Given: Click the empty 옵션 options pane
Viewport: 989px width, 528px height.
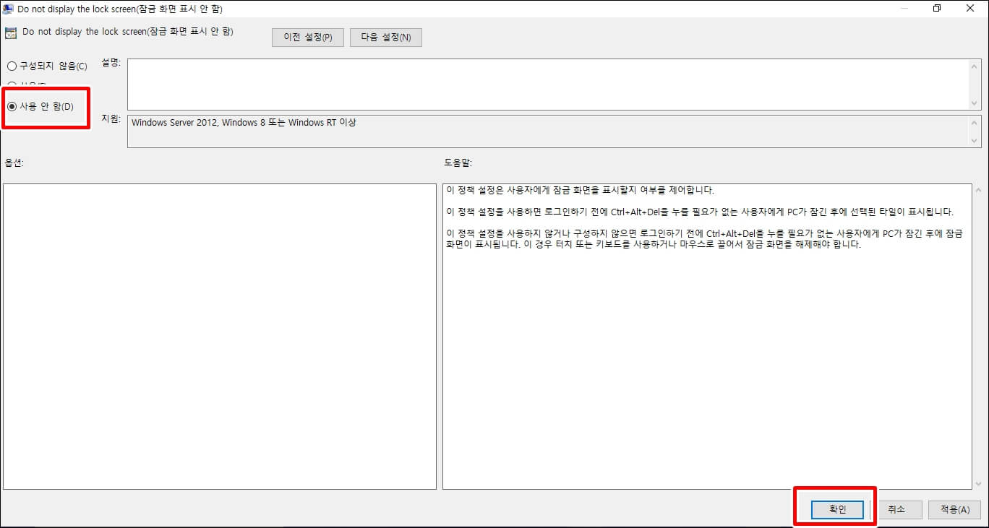Looking at the screenshot, I should click(220, 337).
